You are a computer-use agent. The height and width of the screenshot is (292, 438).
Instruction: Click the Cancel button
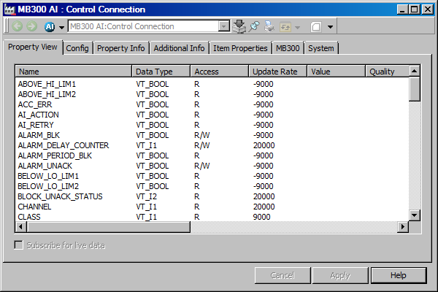click(283, 275)
